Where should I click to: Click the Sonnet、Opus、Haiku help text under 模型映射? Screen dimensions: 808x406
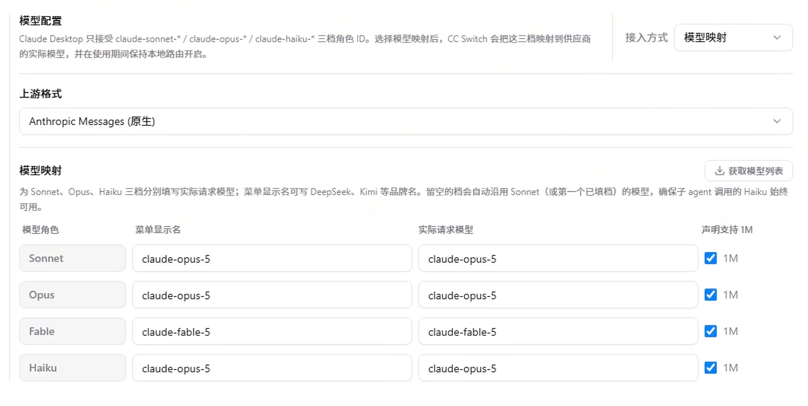[x=404, y=199]
